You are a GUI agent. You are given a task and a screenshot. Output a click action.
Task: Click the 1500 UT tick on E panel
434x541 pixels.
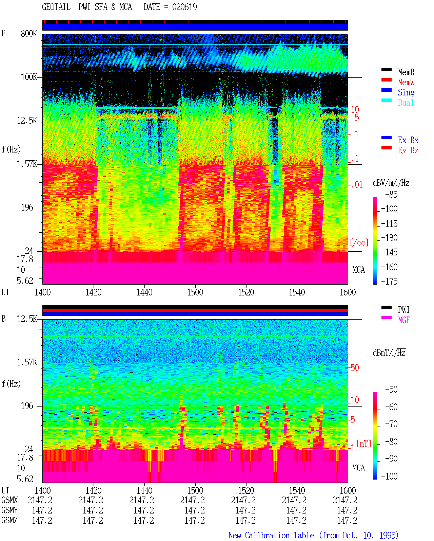(x=195, y=292)
